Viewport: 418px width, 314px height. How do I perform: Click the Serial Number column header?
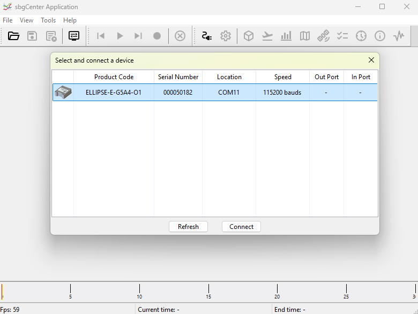coord(178,77)
